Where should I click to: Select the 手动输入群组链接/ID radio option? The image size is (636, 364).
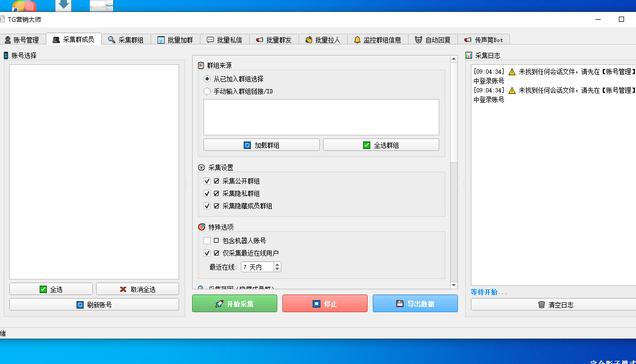coord(208,91)
